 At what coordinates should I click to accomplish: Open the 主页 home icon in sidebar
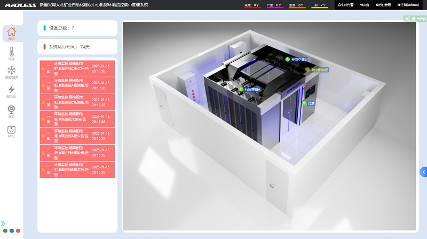click(x=11, y=34)
